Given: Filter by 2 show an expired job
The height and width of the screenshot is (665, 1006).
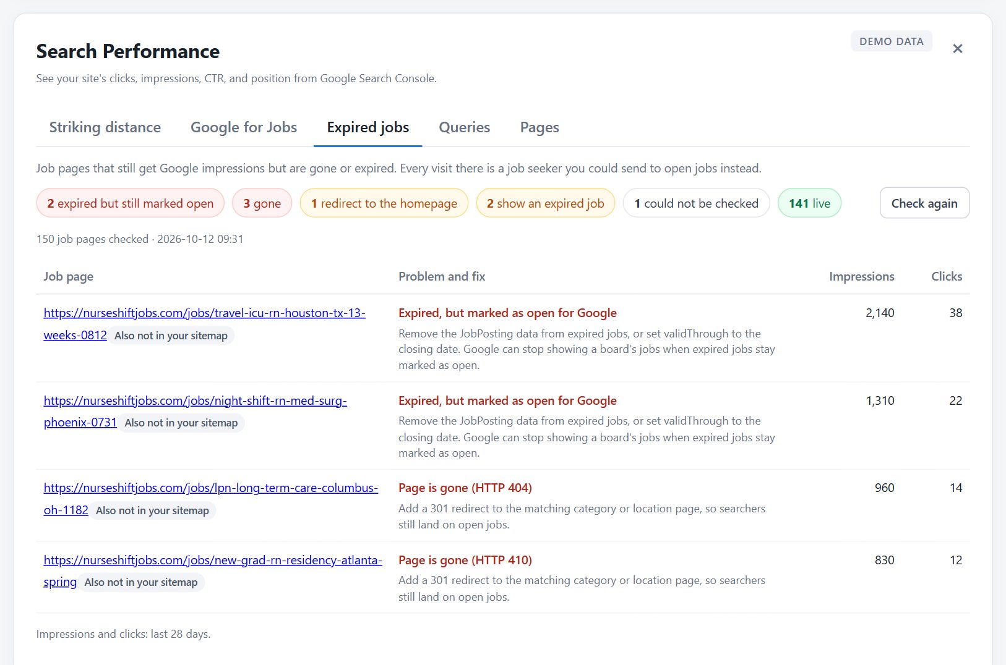Looking at the screenshot, I should [546, 203].
